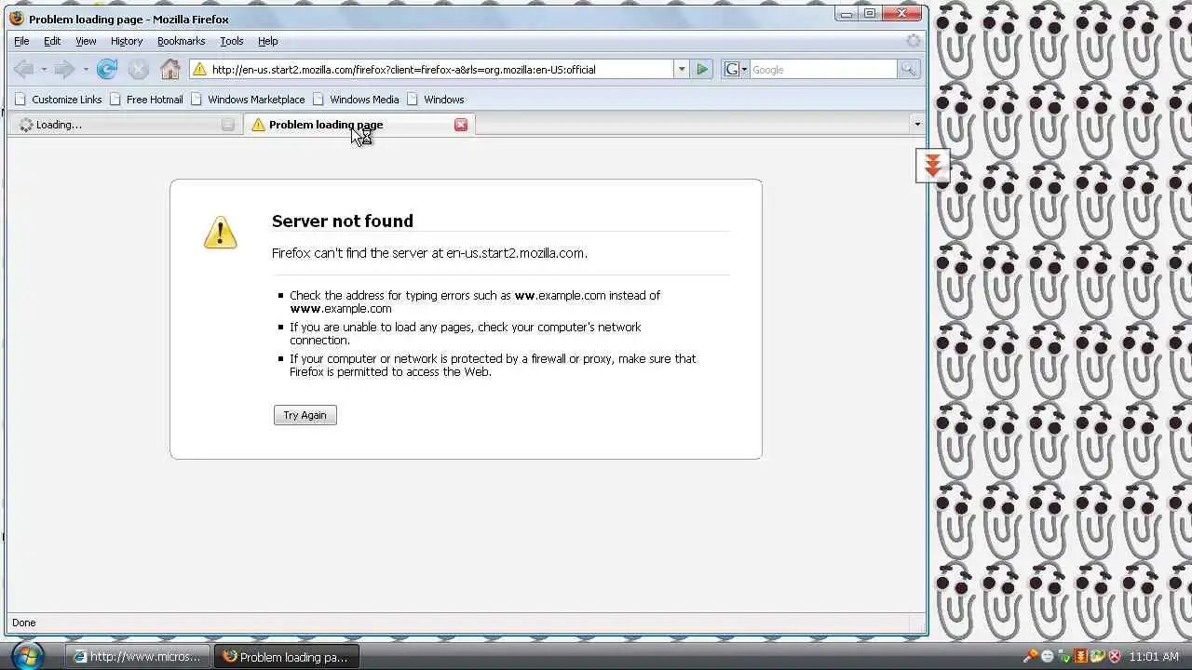Go to the Home page
The image size is (1192, 670).
pyautogui.click(x=169, y=69)
